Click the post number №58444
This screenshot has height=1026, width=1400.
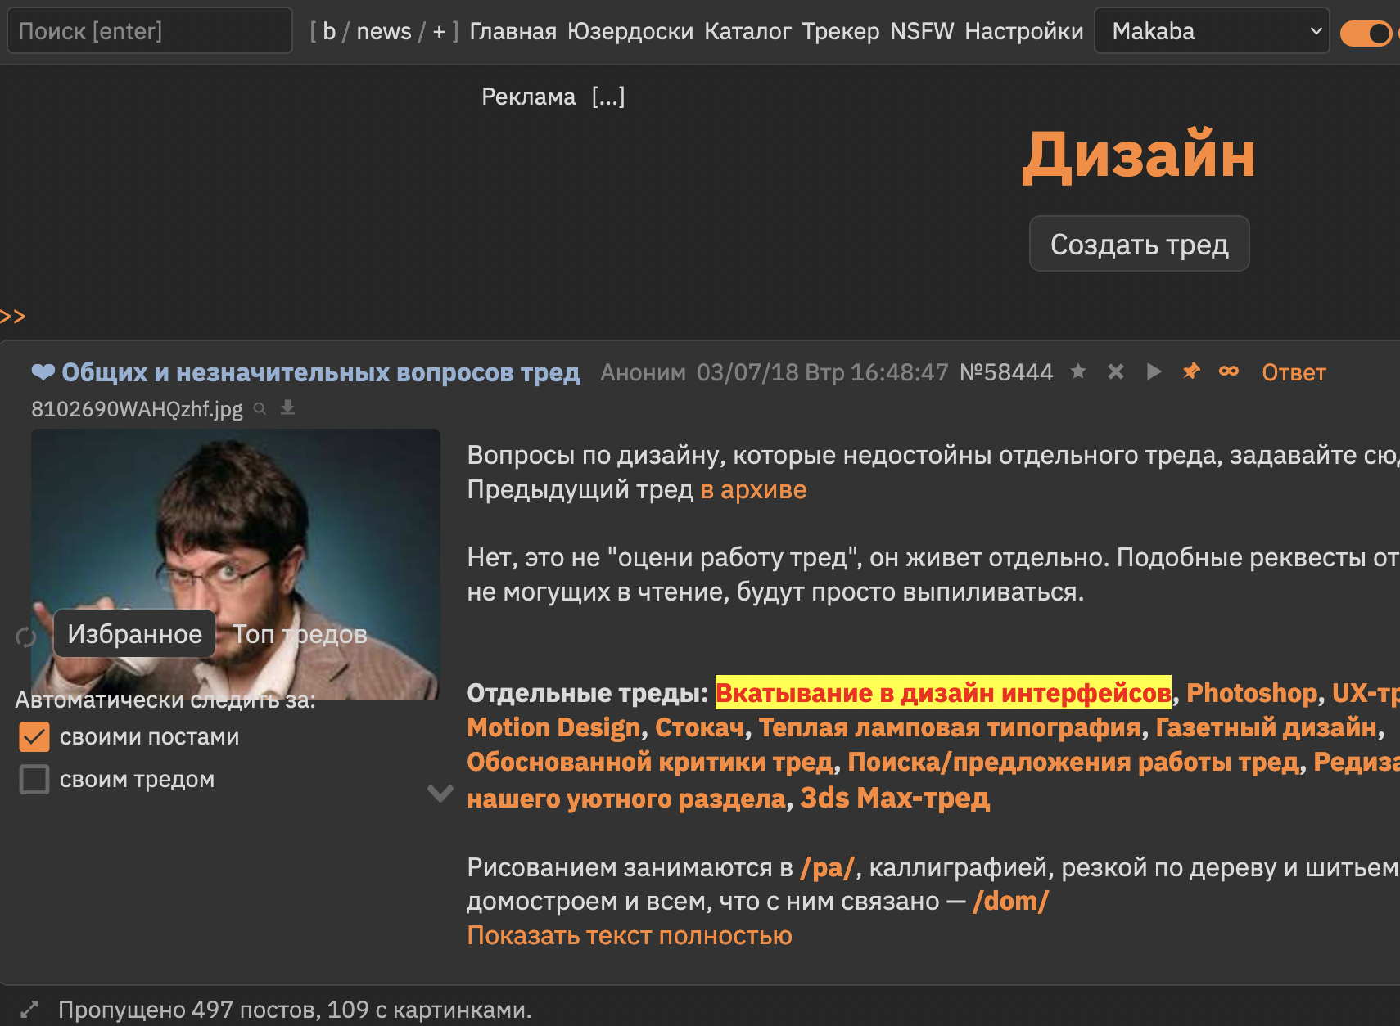pos(1006,372)
